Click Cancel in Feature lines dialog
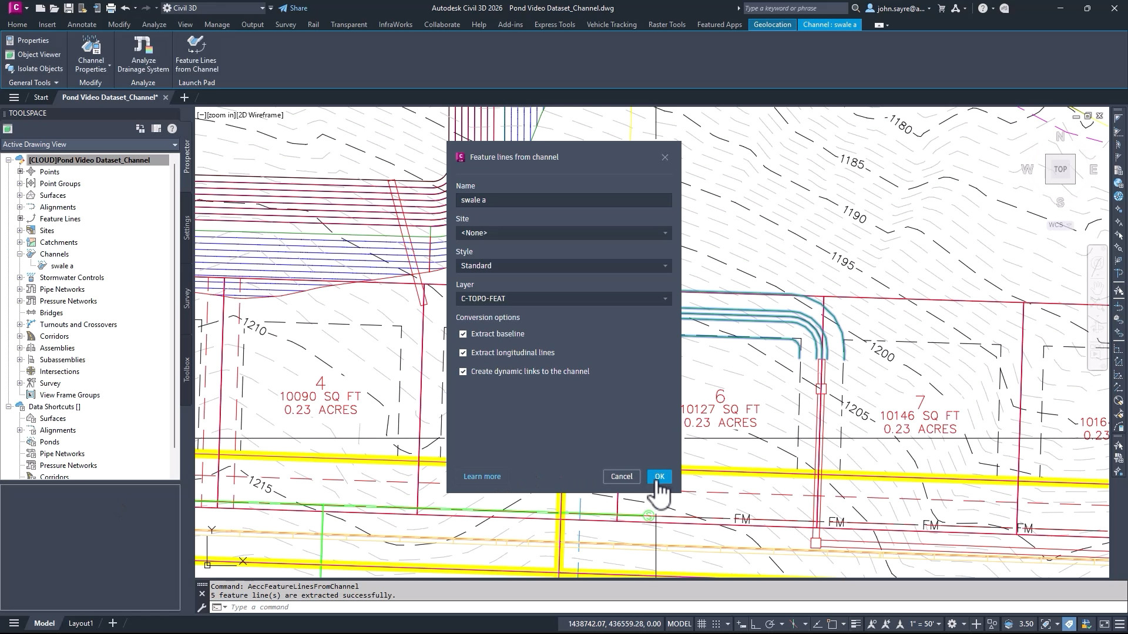The height and width of the screenshot is (634, 1128). tap(622, 477)
